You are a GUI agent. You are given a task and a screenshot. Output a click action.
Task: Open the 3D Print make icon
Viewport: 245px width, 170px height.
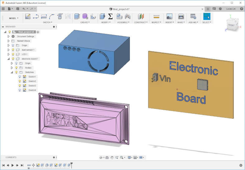click(x=181, y=16)
